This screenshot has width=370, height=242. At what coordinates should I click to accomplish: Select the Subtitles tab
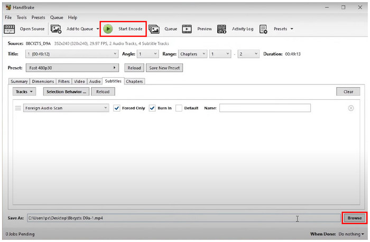tap(113, 81)
